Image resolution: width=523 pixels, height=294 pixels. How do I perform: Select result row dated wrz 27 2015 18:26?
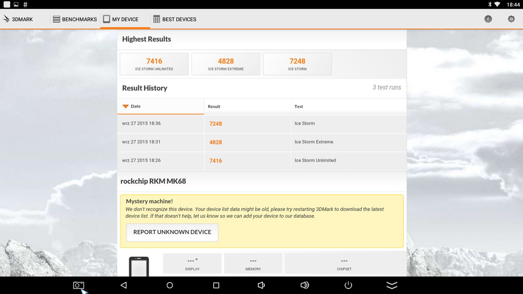click(x=261, y=161)
